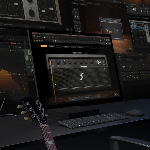
Task: Click the yellow reset icon in cabinet window
Action: click(130, 47)
